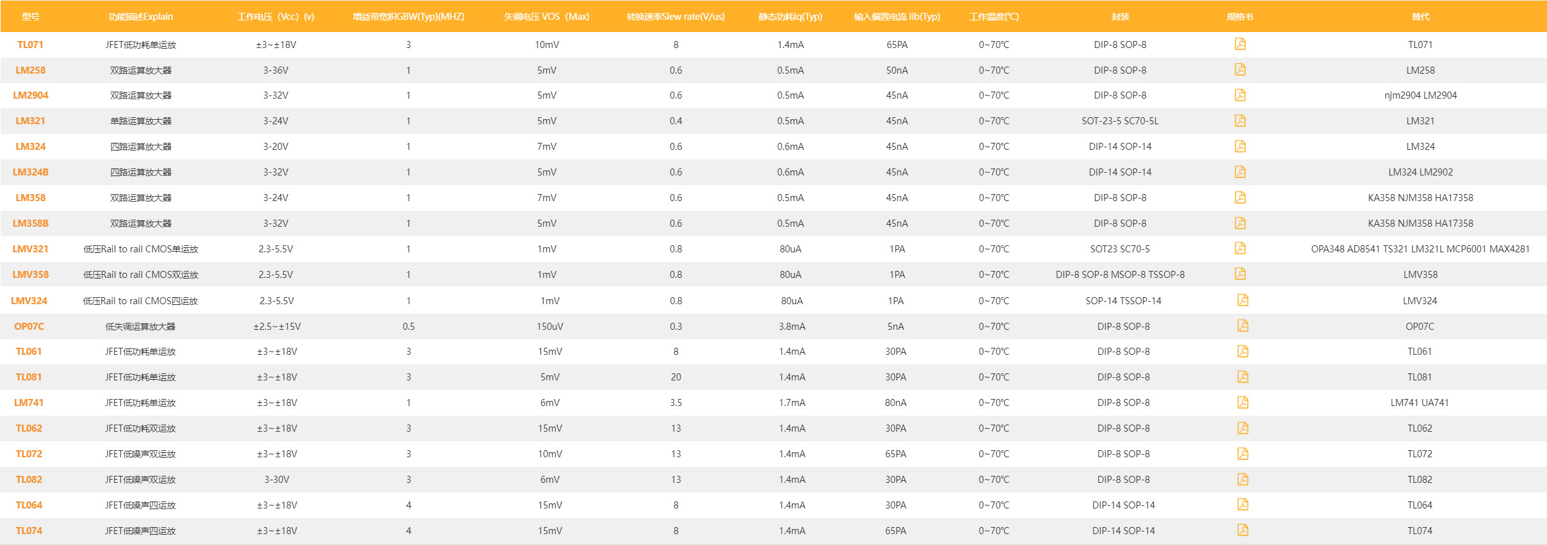Open the TL061 model link

pyautogui.click(x=29, y=352)
